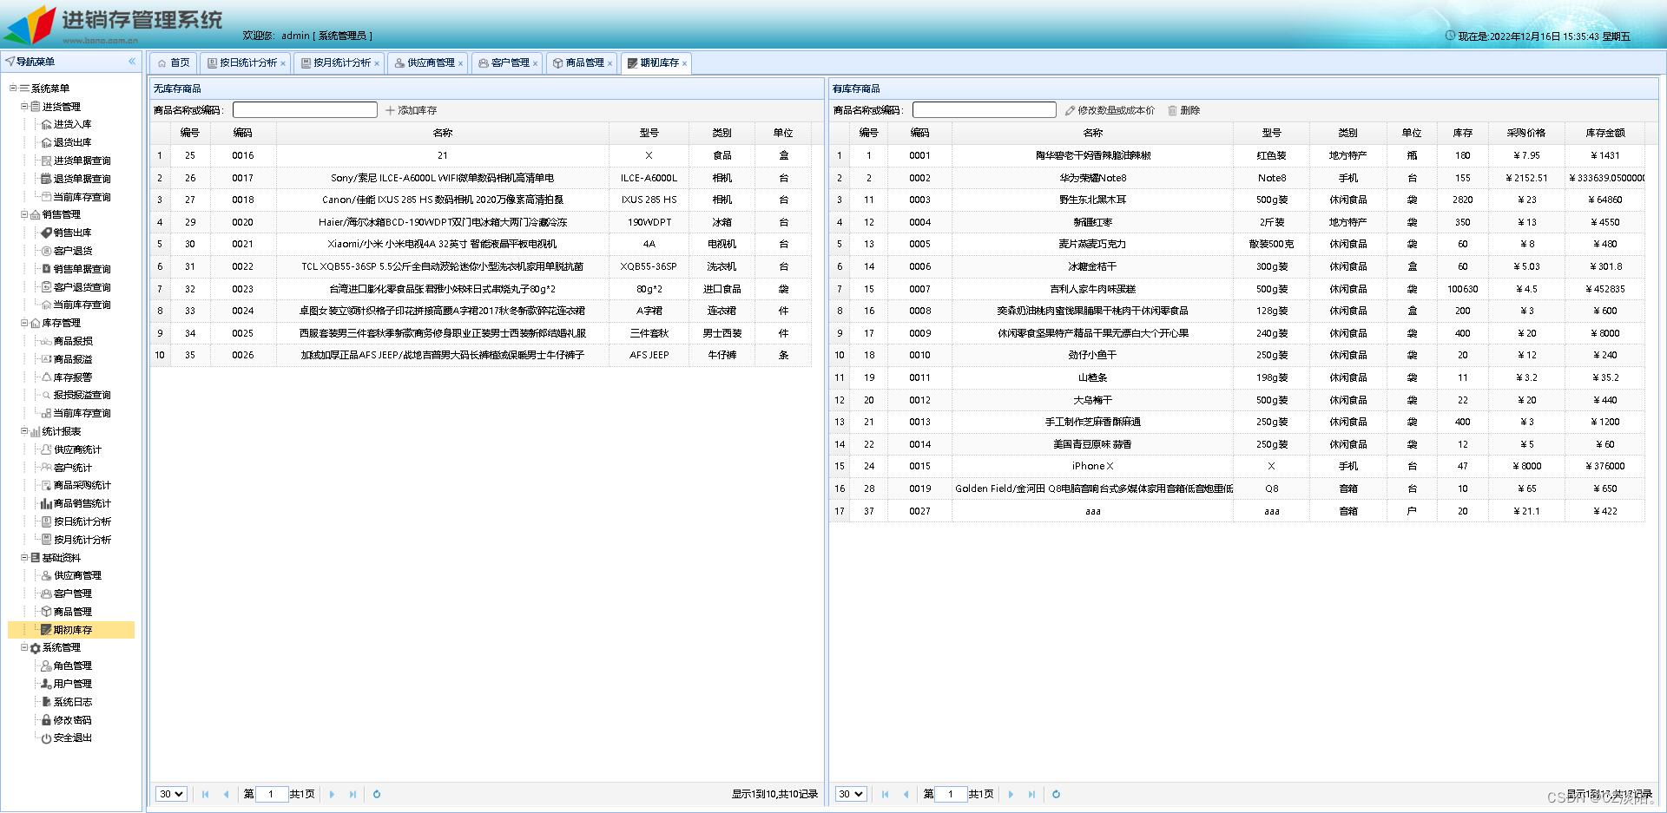Viewport: 1667px width, 813px height.
Task: Click the 添加库存 button
Action: pos(412,110)
